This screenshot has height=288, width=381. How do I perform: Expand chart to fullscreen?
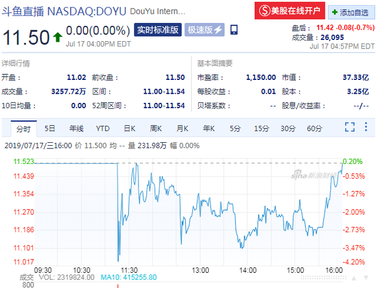click(350, 127)
